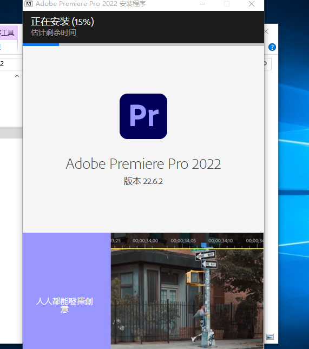Click the 人人都能發揮創意 promo text
Screen dimensions: 309x349
click(x=64, y=305)
